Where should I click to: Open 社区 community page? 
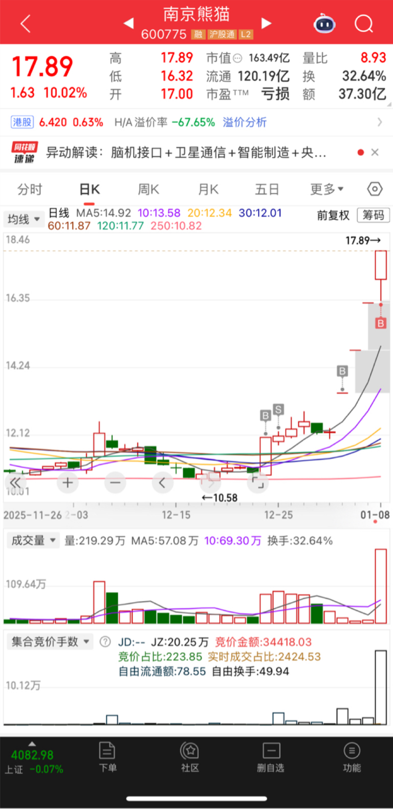[190, 757]
